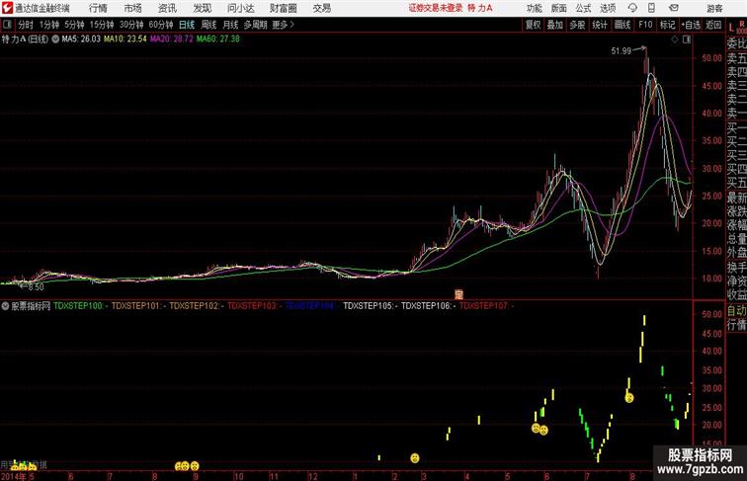Click the MA5: 26.03 value label

[81, 40]
